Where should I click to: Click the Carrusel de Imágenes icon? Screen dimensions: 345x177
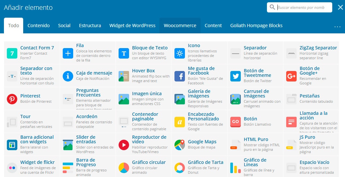(236, 99)
